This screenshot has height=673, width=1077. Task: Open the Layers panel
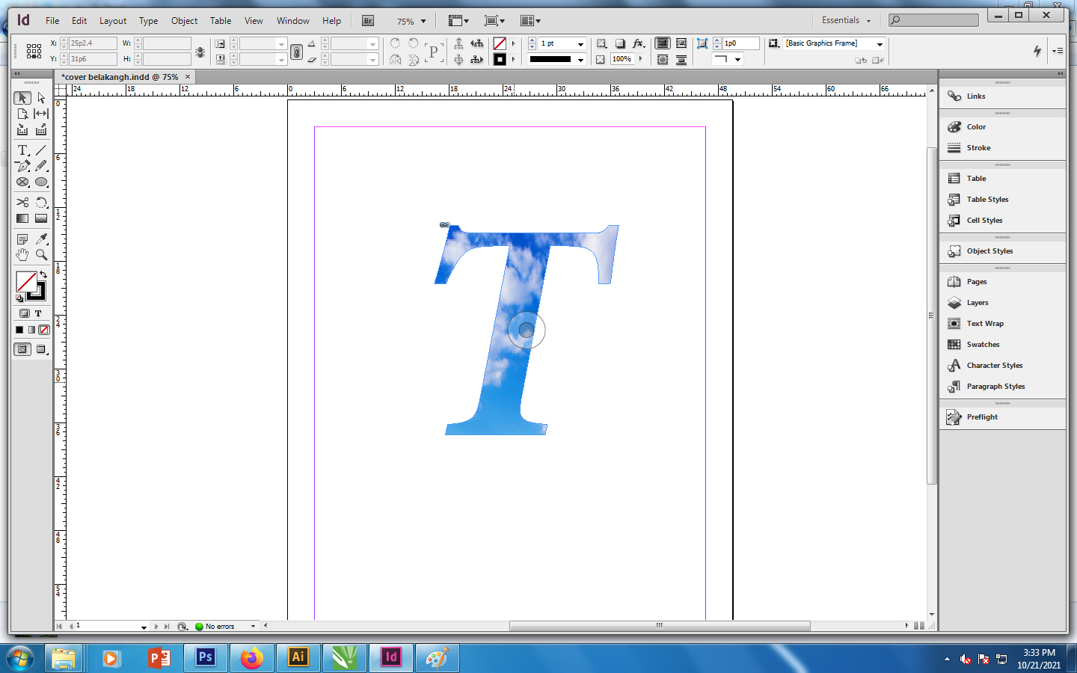pos(977,303)
